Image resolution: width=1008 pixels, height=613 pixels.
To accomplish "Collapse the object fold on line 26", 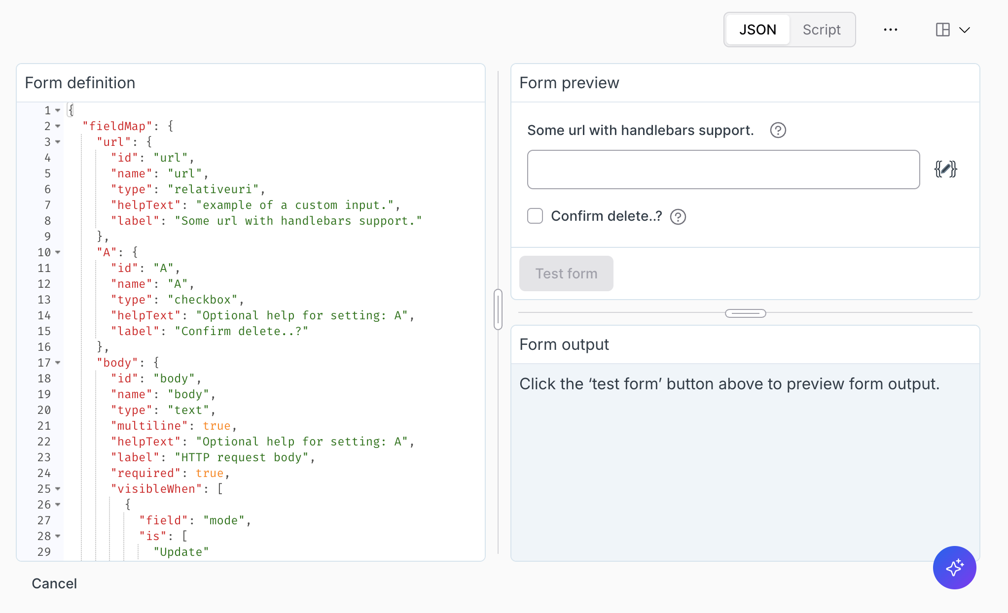I will (58, 505).
